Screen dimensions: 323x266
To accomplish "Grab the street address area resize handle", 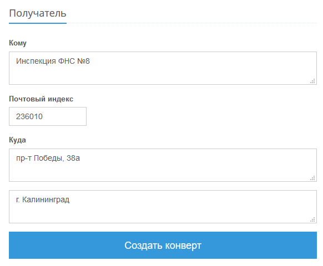I will coord(312,178).
